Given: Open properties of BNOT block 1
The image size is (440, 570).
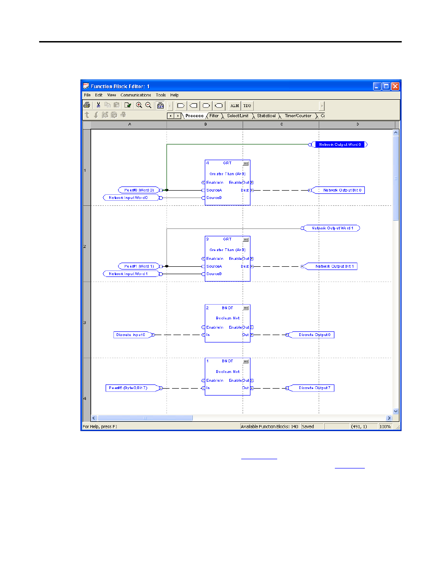Looking at the screenshot, I should pos(246,361).
